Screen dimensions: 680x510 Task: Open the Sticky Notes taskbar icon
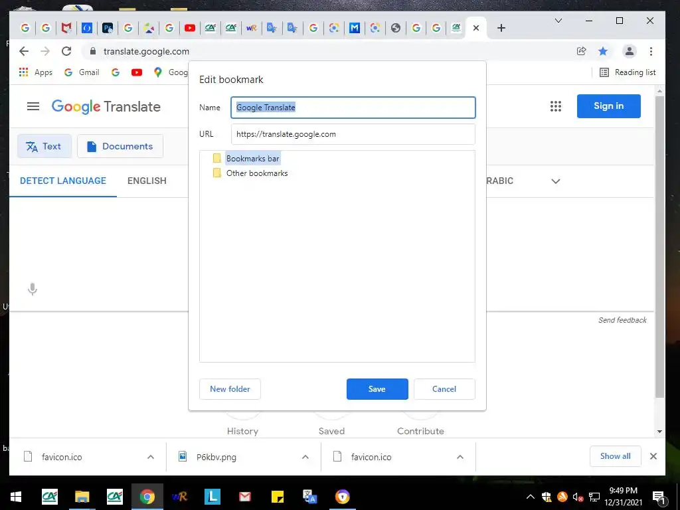(x=278, y=497)
